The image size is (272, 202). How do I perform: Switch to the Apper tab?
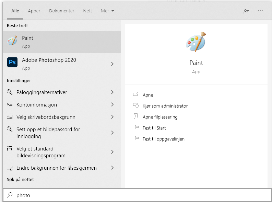(x=34, y=11)
